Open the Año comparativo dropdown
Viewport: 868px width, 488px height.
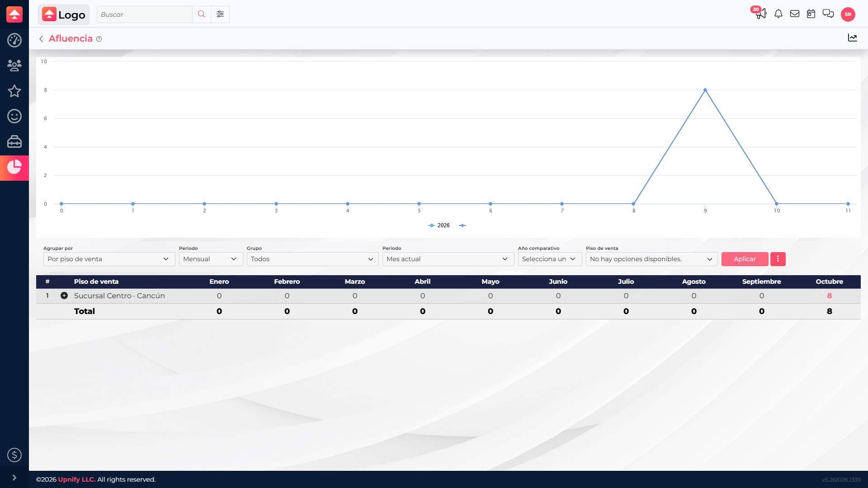550,259
